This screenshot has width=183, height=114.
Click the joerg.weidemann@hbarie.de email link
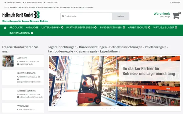pyautogui.click(x=29, y=82)
